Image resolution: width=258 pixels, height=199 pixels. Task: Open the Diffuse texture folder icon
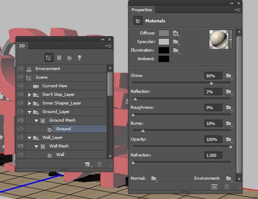point(176,33)
